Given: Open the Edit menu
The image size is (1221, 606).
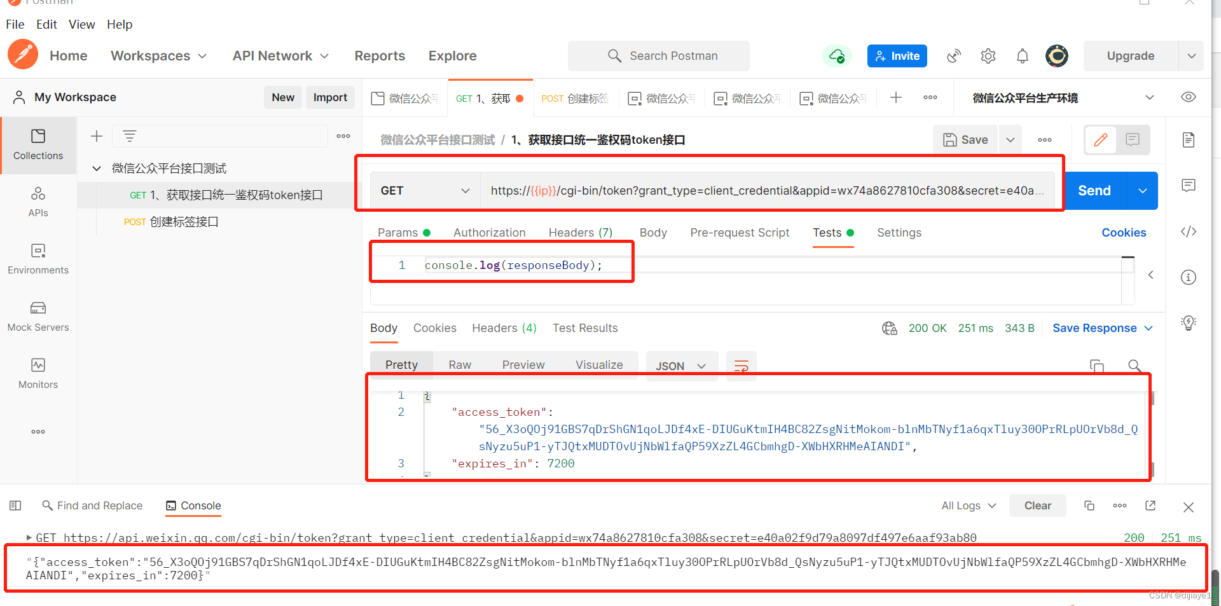Looking at the screenshot, I should (x=46, y=24).
